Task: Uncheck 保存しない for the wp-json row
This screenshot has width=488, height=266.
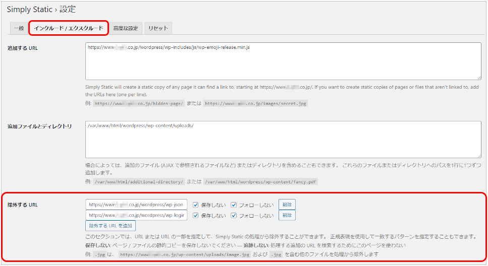Action: (195, 205)
